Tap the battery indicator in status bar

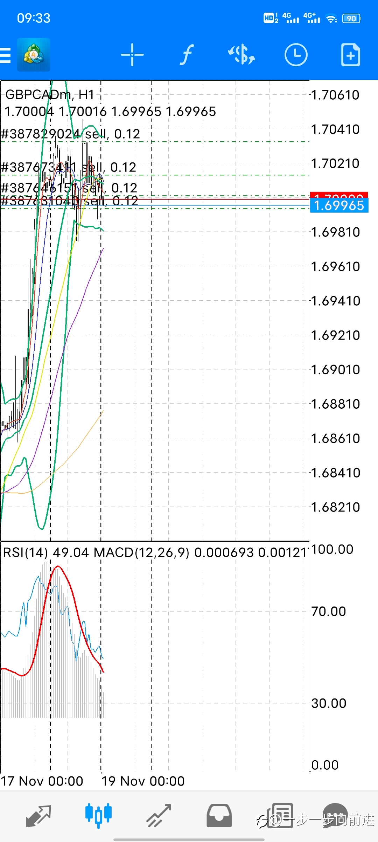[x=352, y=18]
